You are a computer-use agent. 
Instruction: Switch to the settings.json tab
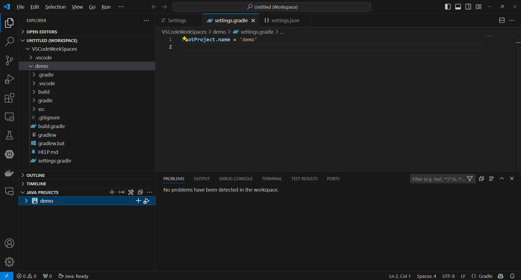pos(285,20)
